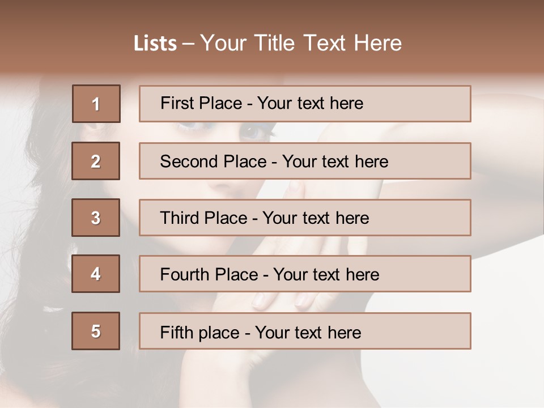Image resolution: width=544 pixels, height=408 pixels.
Task: Click the number 3 box
Action: click(x=96, y=218)
